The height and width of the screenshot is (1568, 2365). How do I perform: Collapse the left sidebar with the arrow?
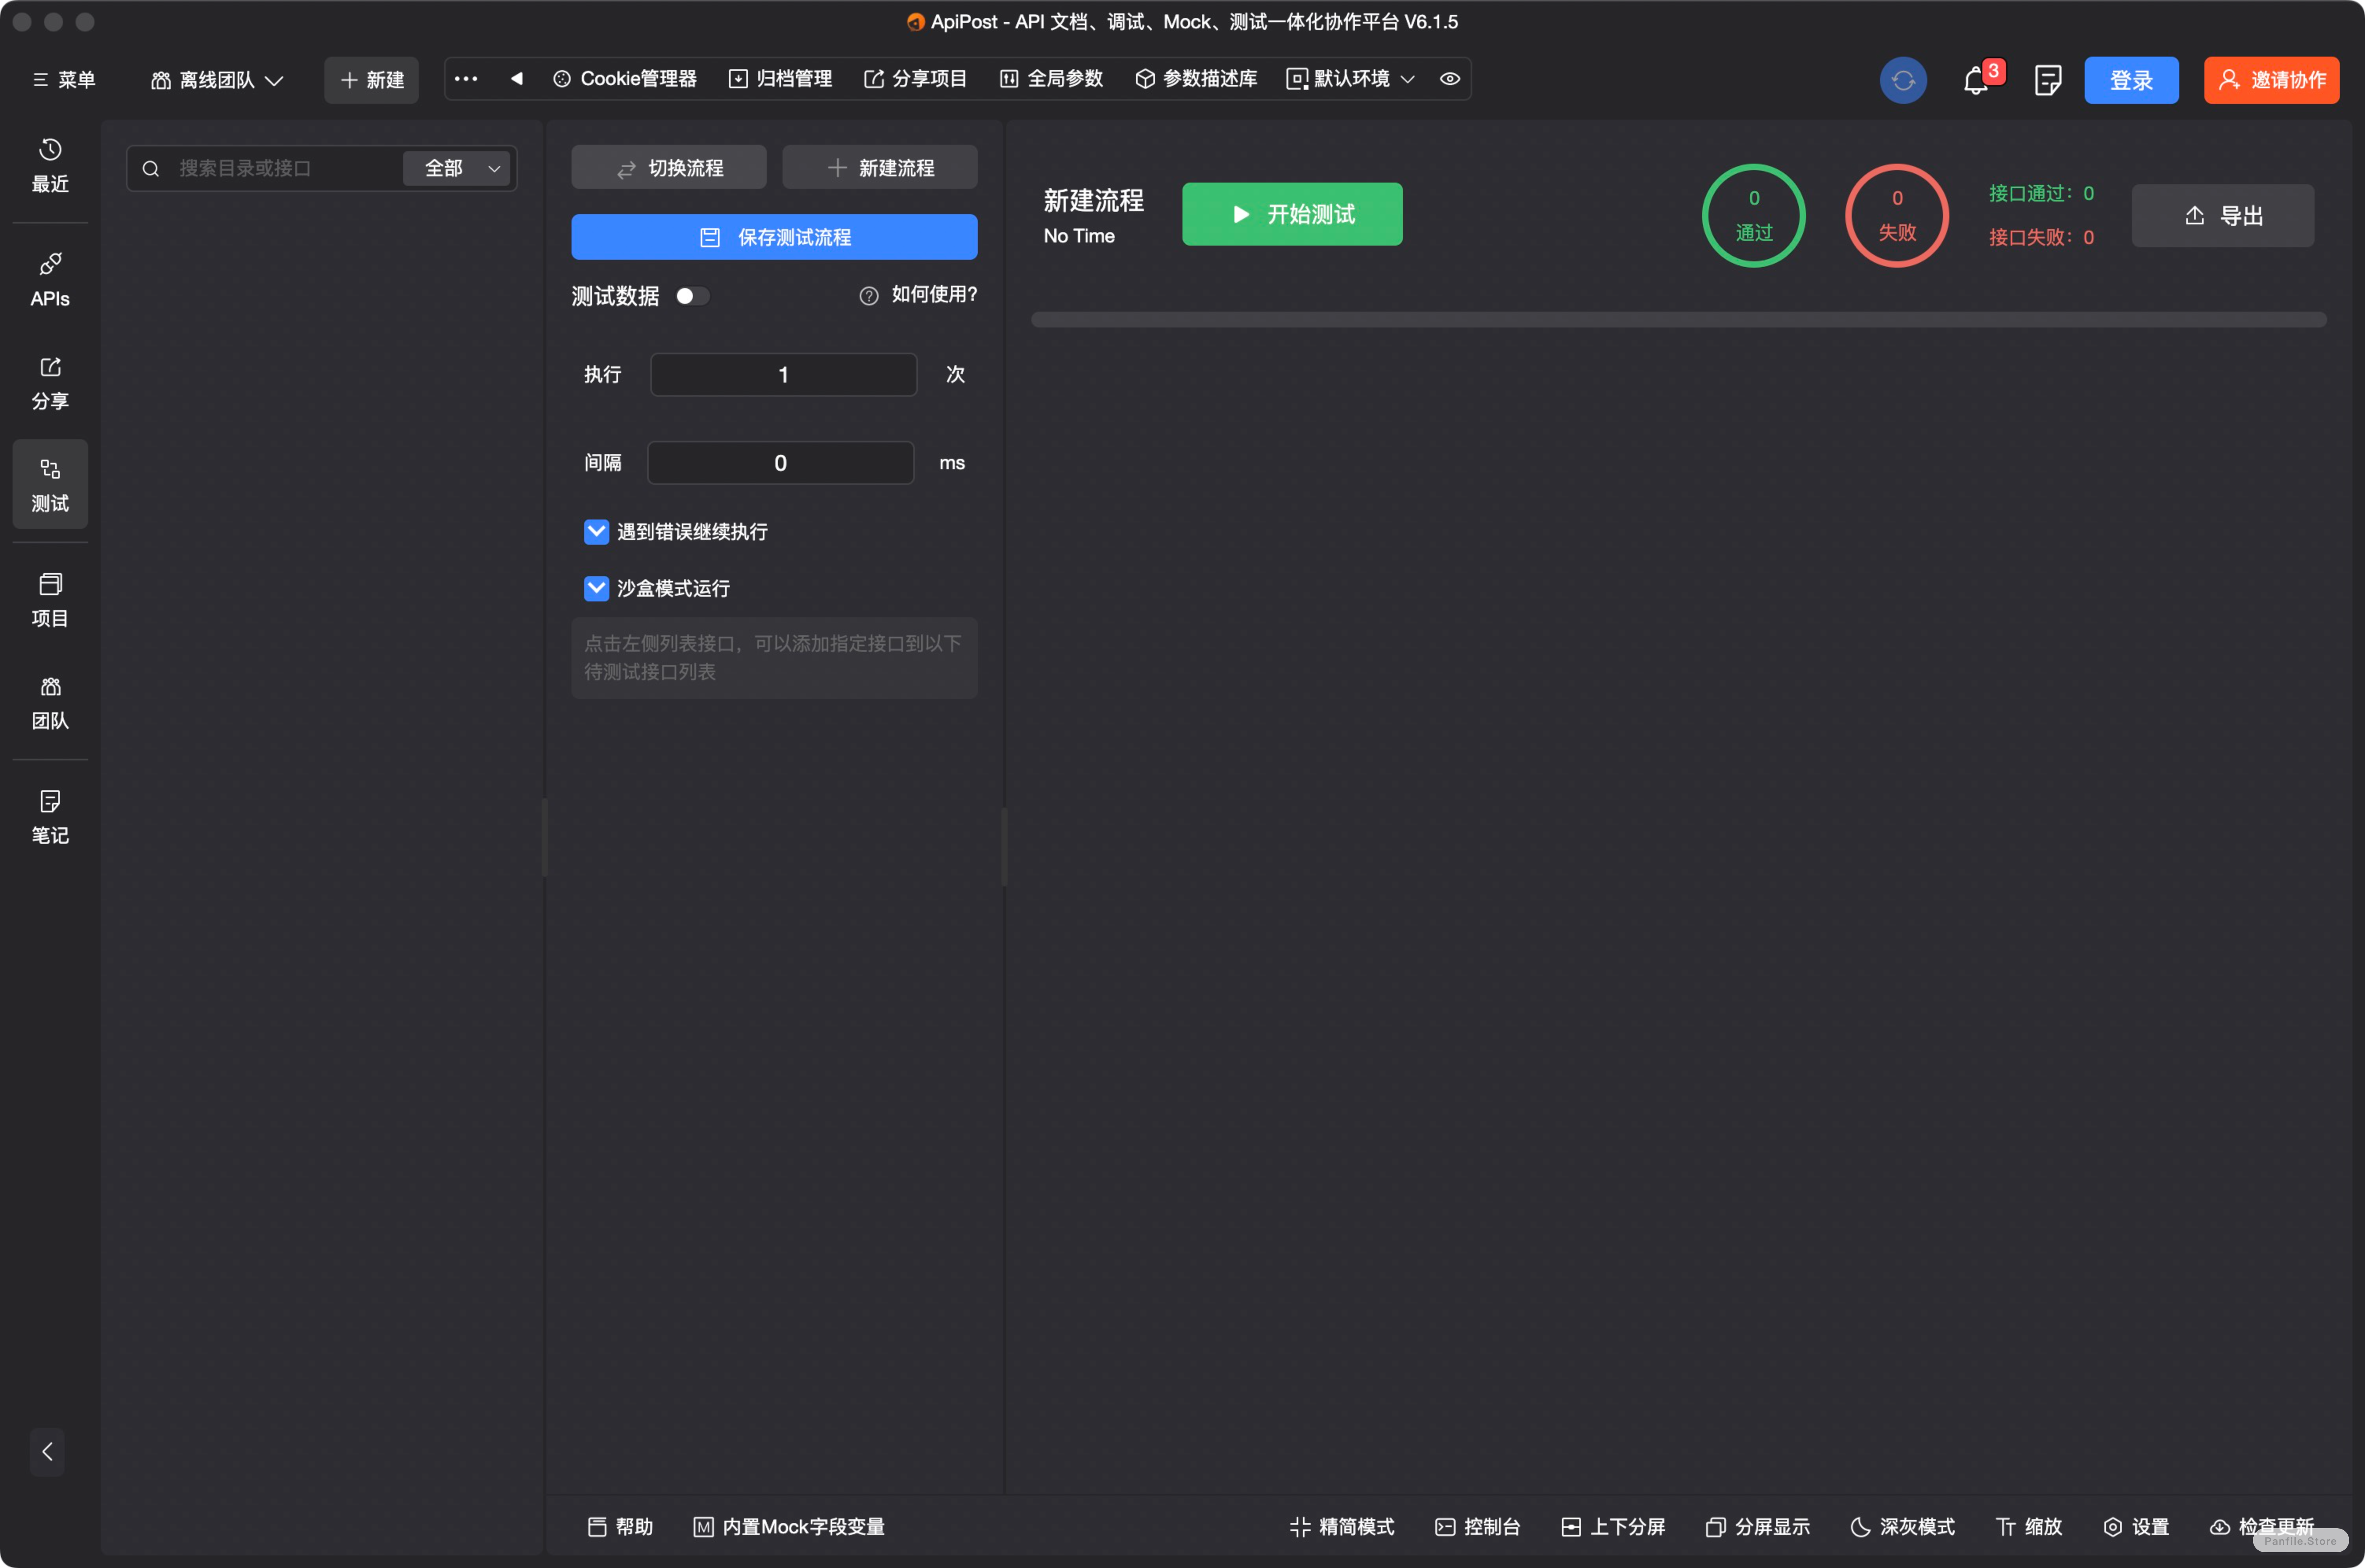tap(47, 1451)
